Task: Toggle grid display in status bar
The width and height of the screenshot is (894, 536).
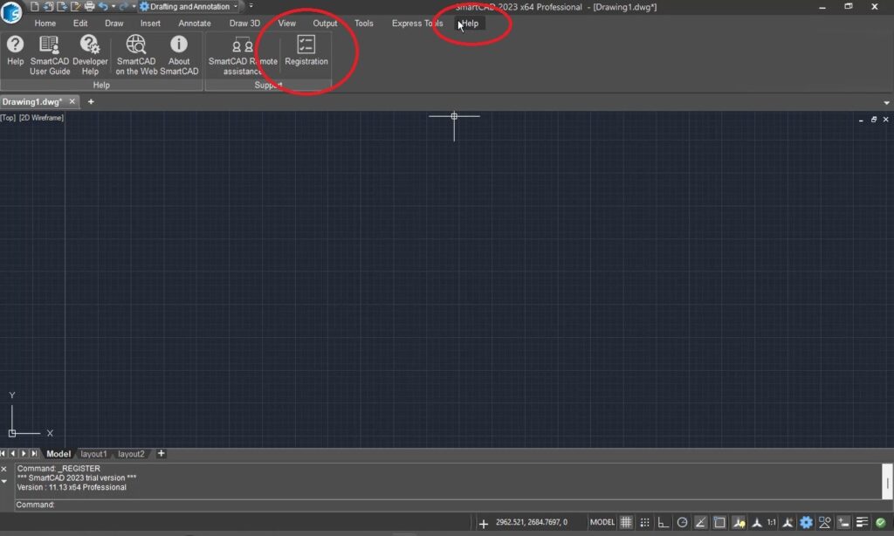Action: tap(626, 522)
